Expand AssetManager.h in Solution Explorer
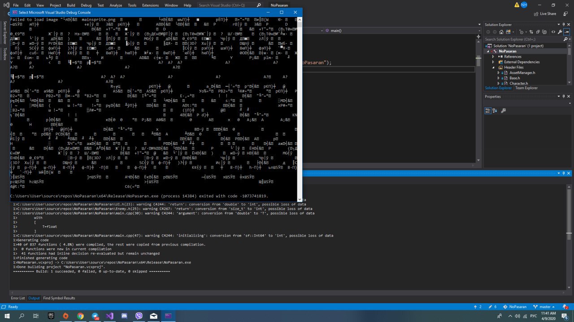 point(498,73)
